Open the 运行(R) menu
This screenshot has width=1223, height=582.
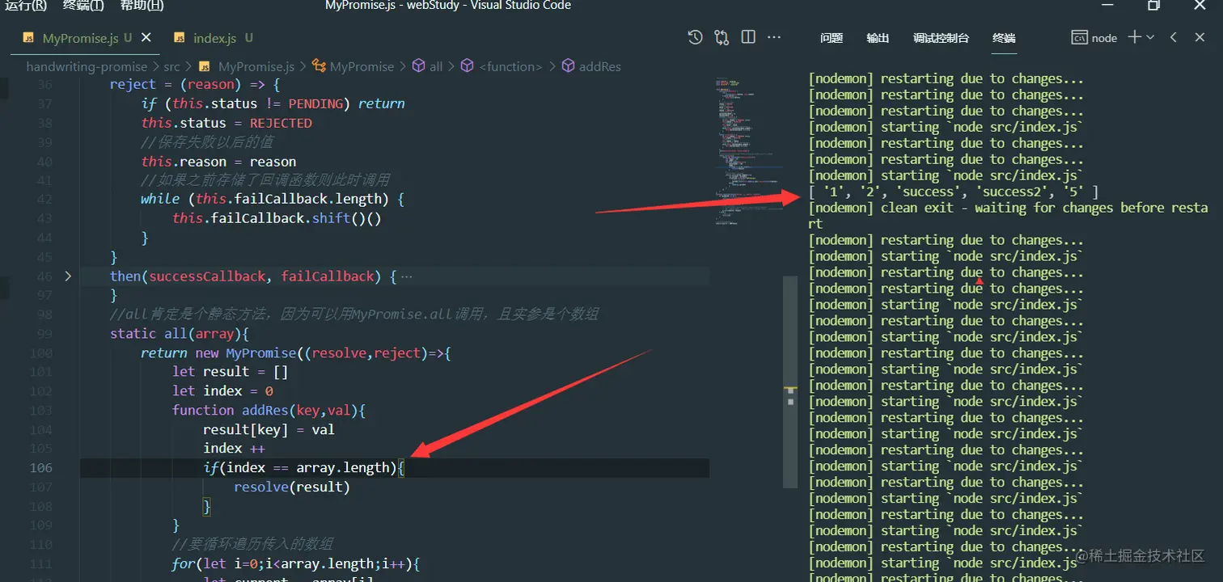pyautogui.click(x=26, y=6)
